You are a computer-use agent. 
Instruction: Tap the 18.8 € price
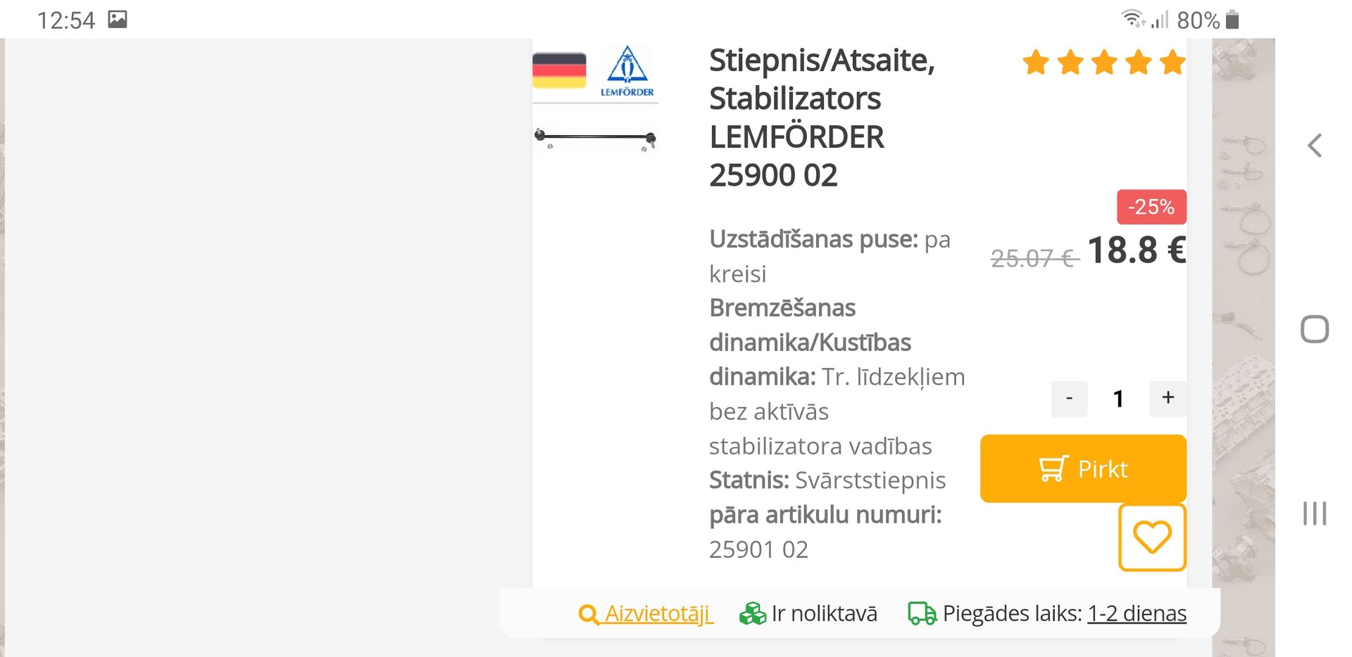tap(1136, 250)
